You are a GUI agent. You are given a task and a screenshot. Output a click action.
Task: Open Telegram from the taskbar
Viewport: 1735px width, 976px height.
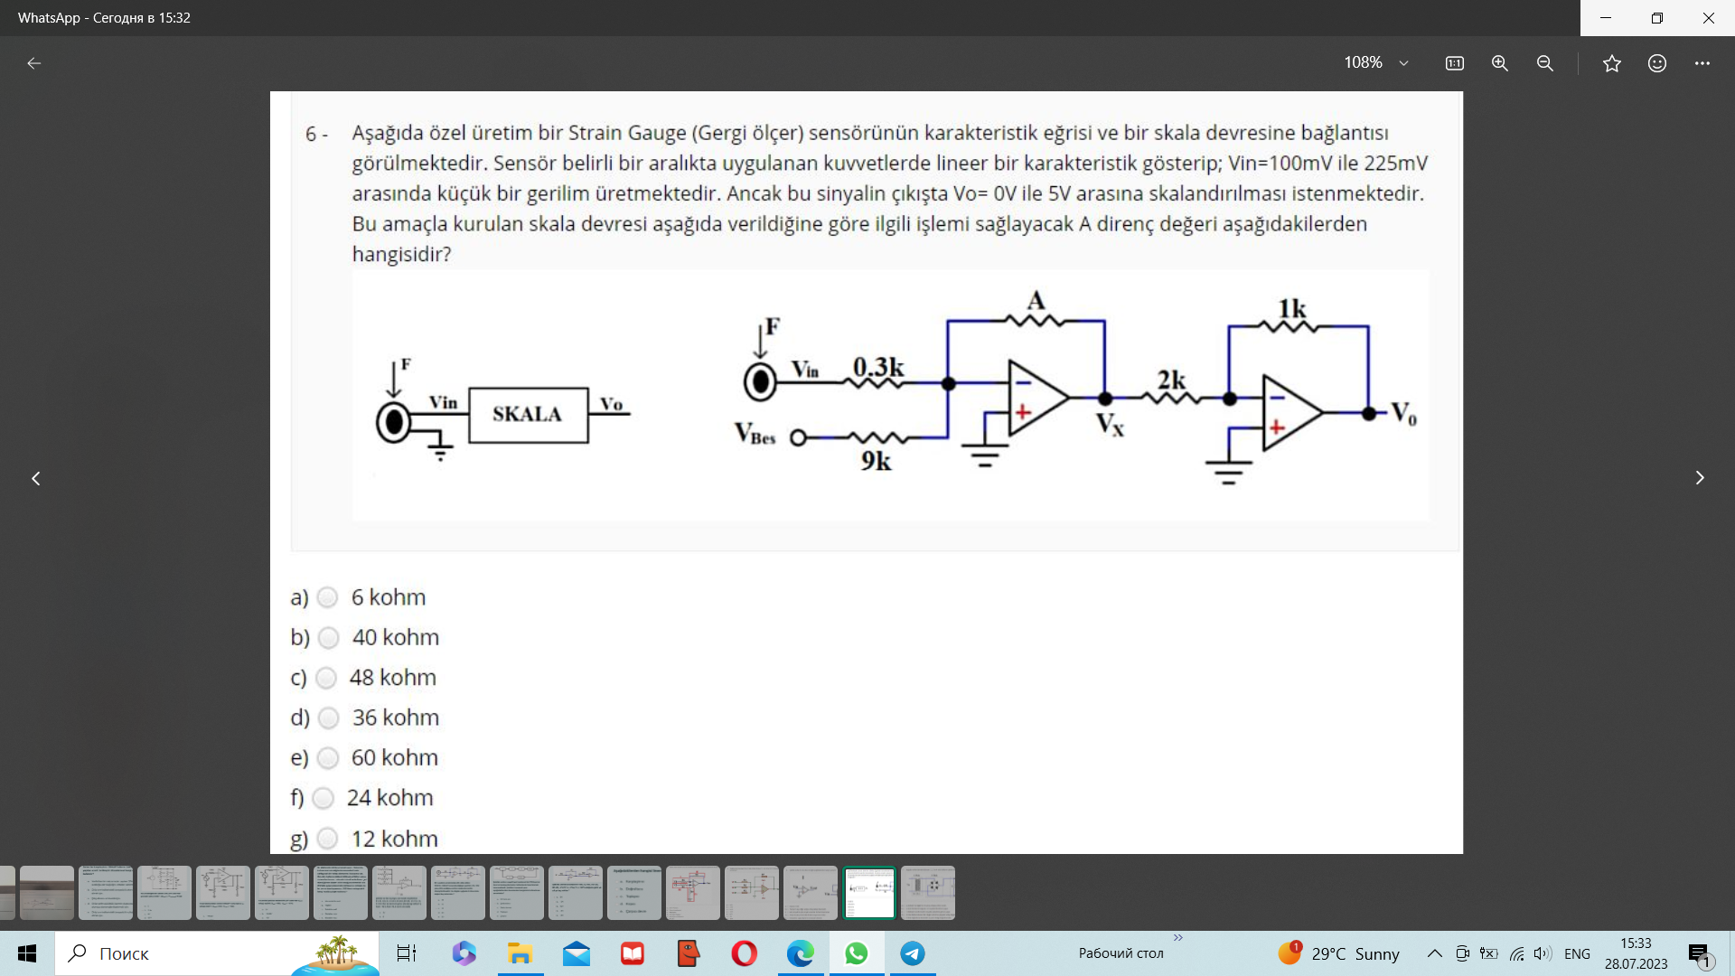click(913, 953)
